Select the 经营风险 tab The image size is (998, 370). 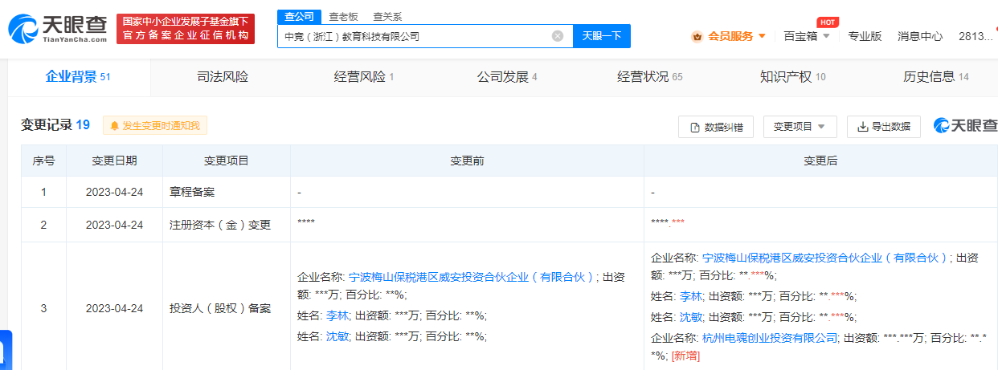(x=364, y=77)
